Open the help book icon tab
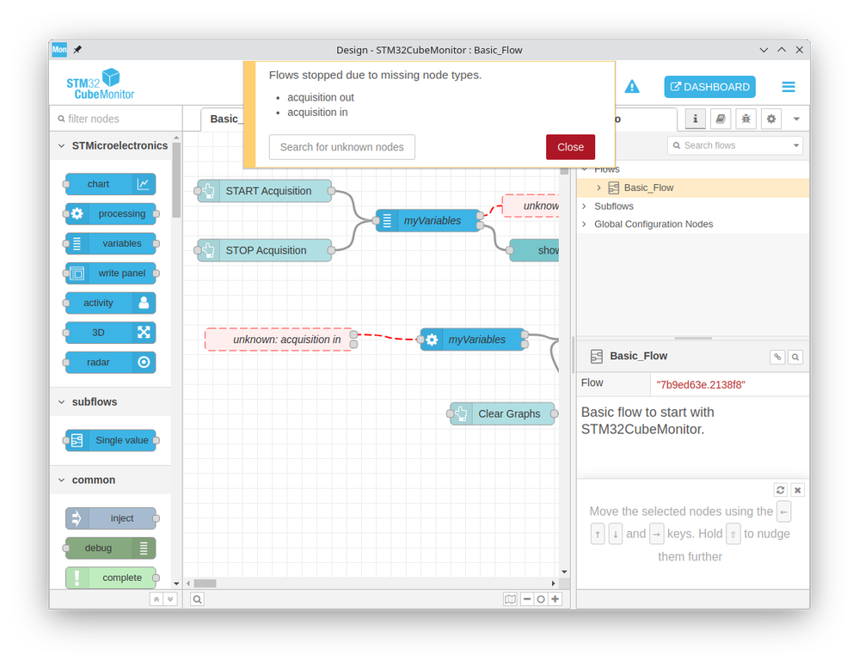The height and width of the screenshot is (667, 859). click(721, 119)
